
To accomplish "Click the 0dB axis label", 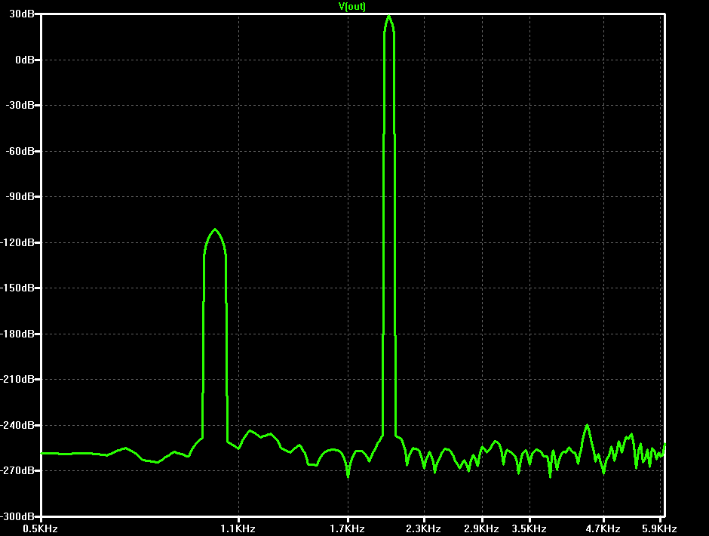I will 25,60.
